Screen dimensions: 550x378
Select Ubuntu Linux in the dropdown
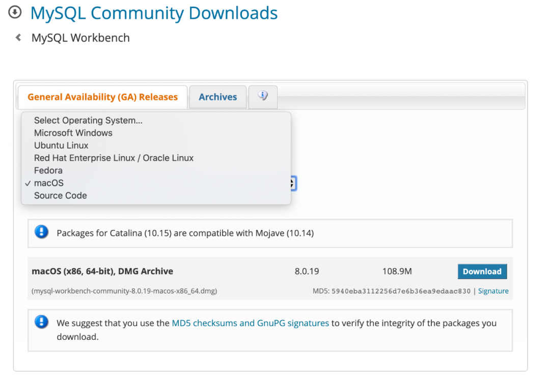click(x=61, y=146)
